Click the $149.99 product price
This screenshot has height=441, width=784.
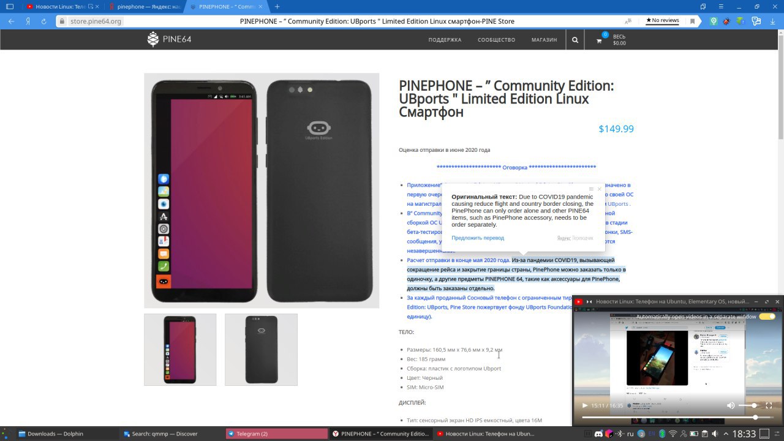pos(616,129)
